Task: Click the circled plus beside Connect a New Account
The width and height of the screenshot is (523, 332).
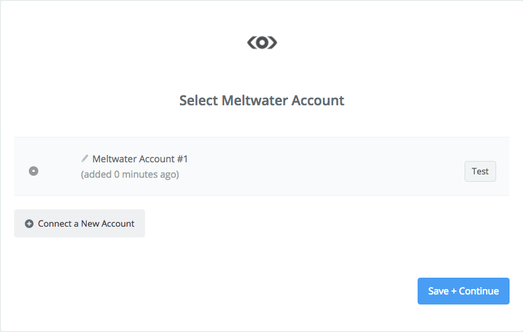Action: coord(29,223)
